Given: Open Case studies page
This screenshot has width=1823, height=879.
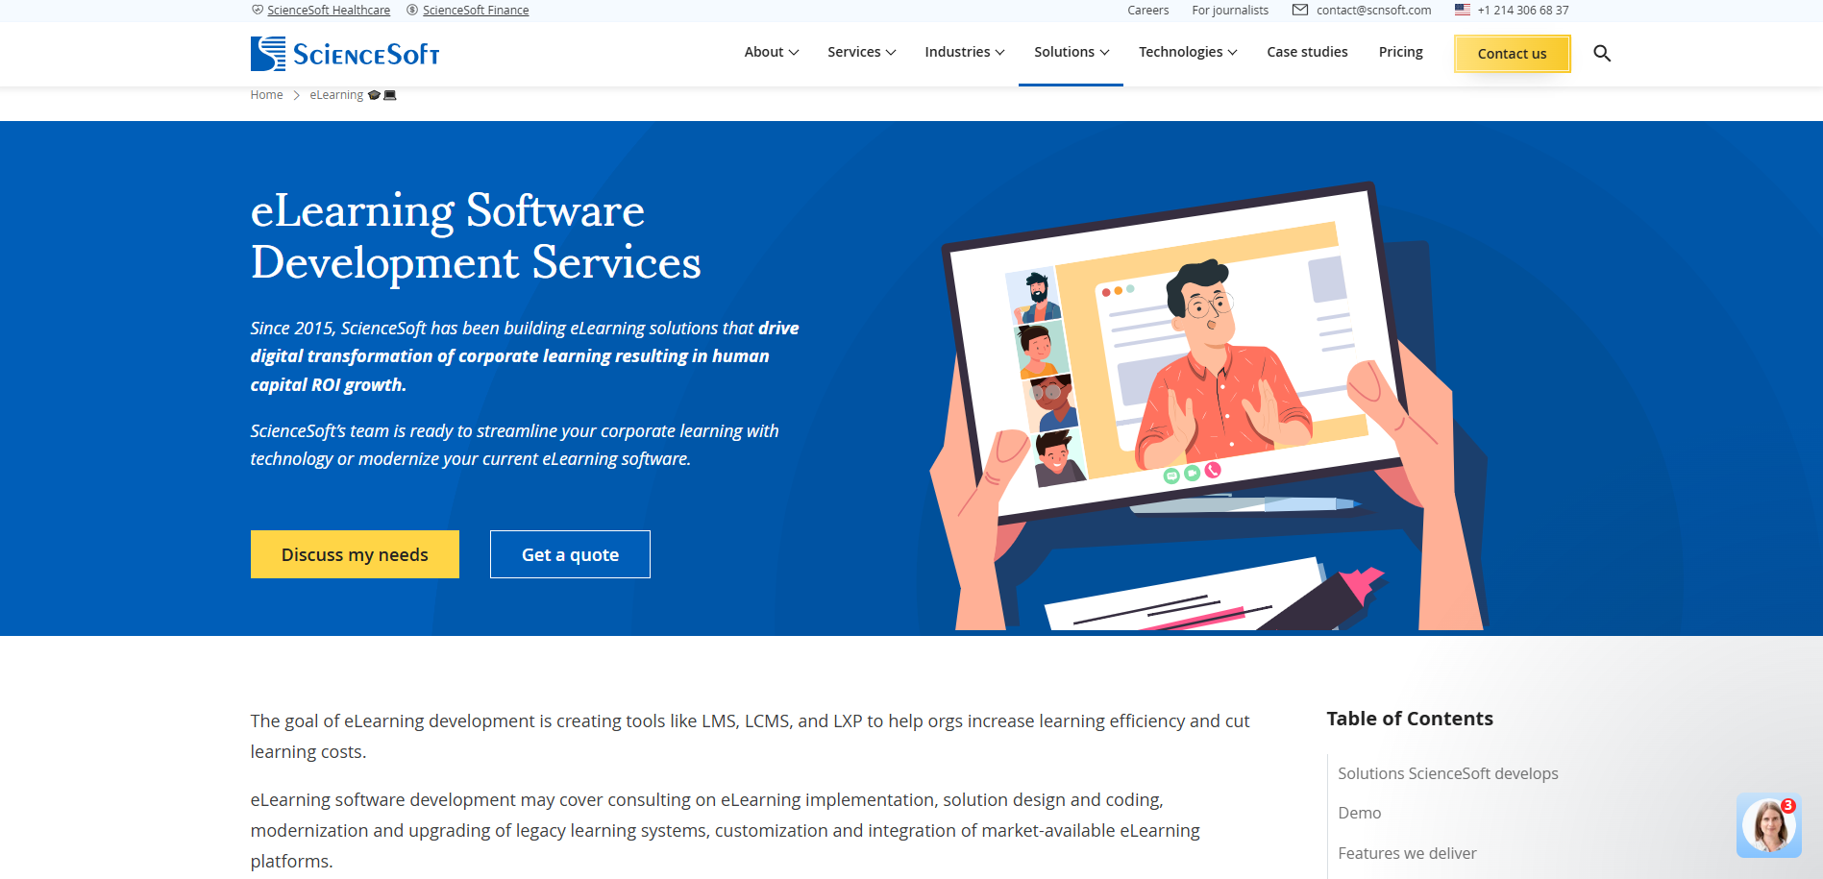Looking at the screenshot, I should pyautogui.click(x=1307, y=52).
